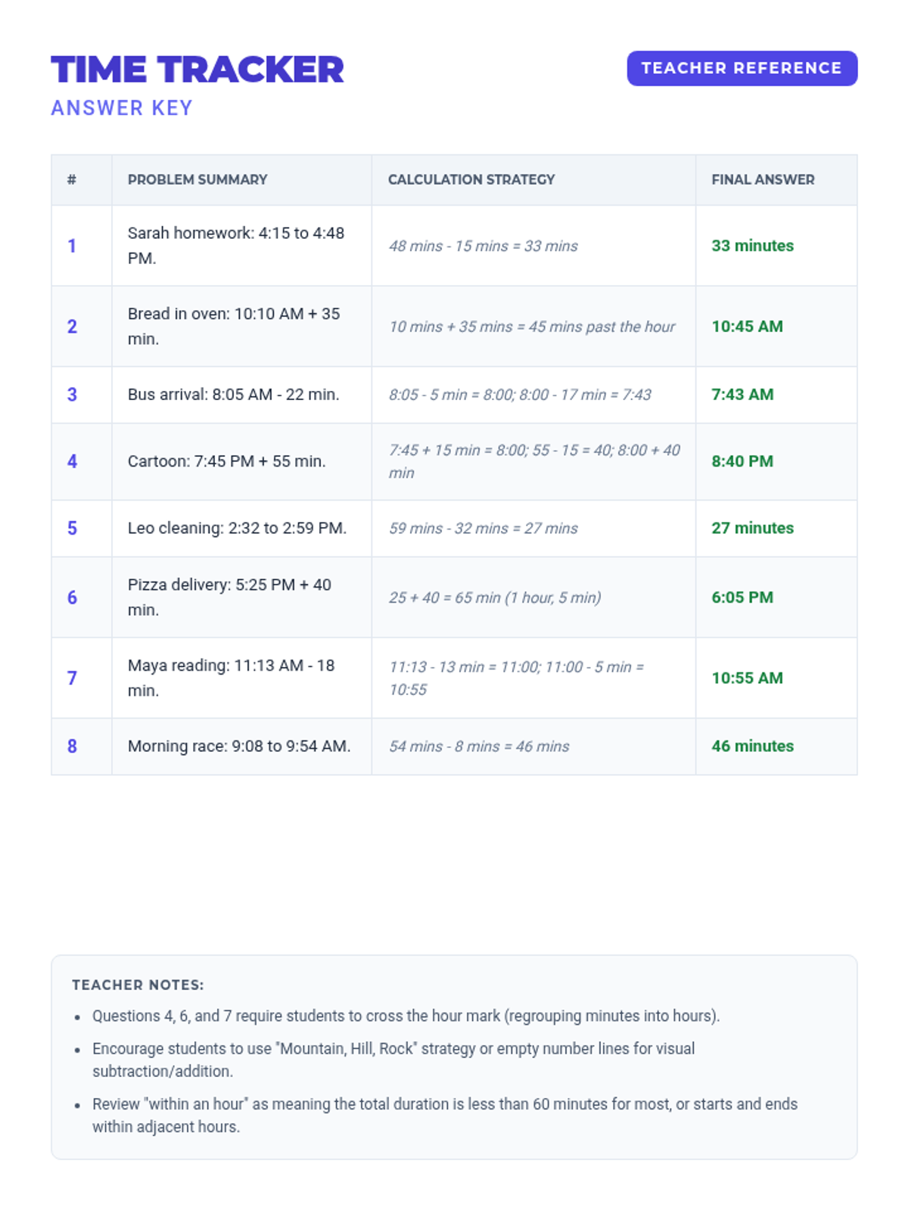The height and width of the screenshot is (1210, 908).
Task: Click the 33 minutes final answer
Action: (x=752, y=246)
